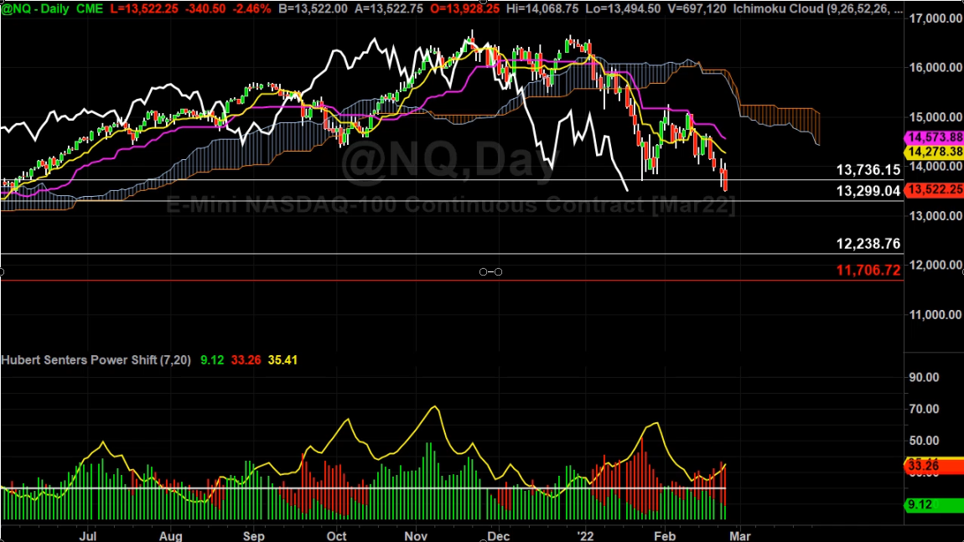Image resolution: width=964 pixels, height=542 pixels.
Task: Click the net change value -340.50
Action: coord(205,9)
